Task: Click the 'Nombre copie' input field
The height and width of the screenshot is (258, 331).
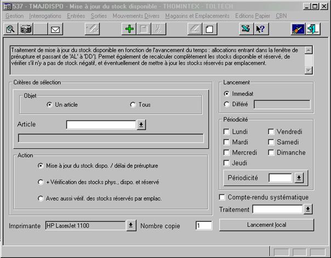Action: coord(203,225)
